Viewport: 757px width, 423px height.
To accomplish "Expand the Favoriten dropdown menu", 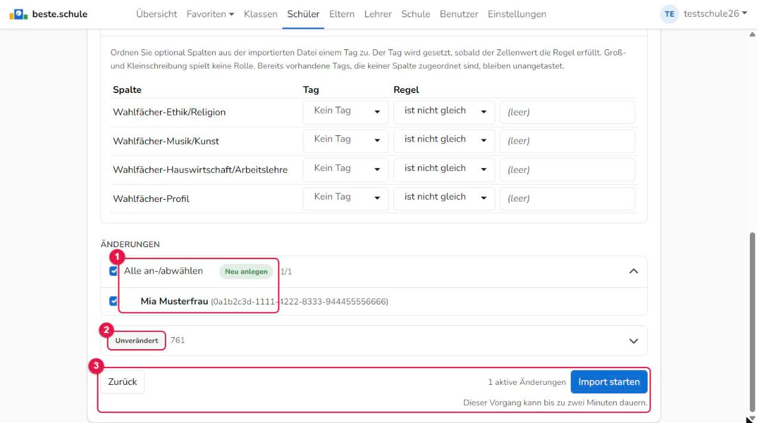I will (211, 14).
